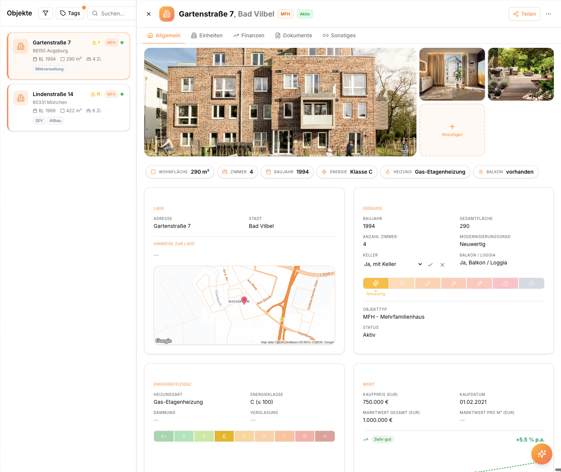The height and width of the screenshot is (472, 561).
Task: Select the paintbrush condition segment
Action: tap(428, 283)
